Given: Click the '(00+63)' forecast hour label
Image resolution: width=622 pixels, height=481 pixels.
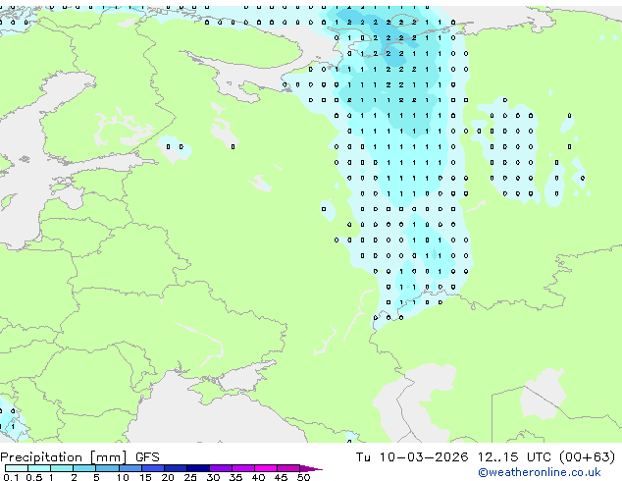Looking at the screenshot, I should tap(587, 457).
